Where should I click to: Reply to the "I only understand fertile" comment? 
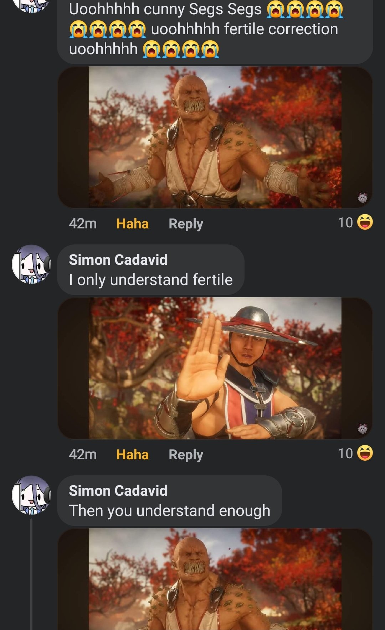pos(186,455)
